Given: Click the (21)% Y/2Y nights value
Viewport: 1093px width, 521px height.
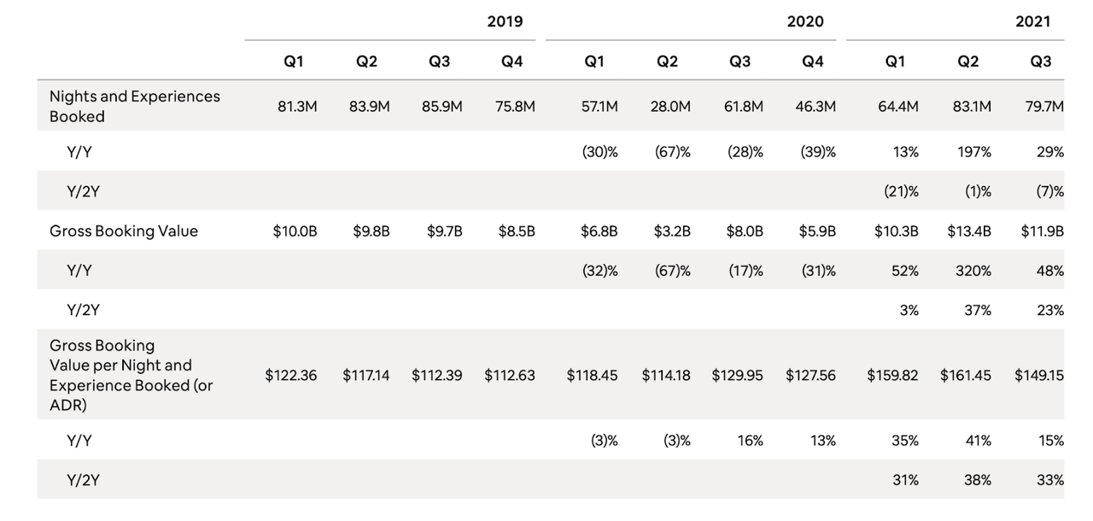Looking at the screenshot, I should (901, 191).
